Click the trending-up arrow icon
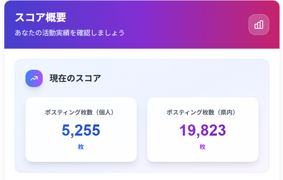The image size is (283, 180). point(34,78)
